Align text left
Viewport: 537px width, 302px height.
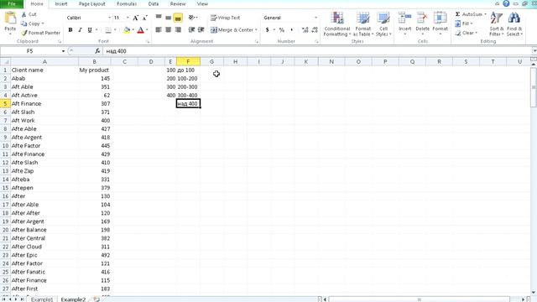coord(159,30)
